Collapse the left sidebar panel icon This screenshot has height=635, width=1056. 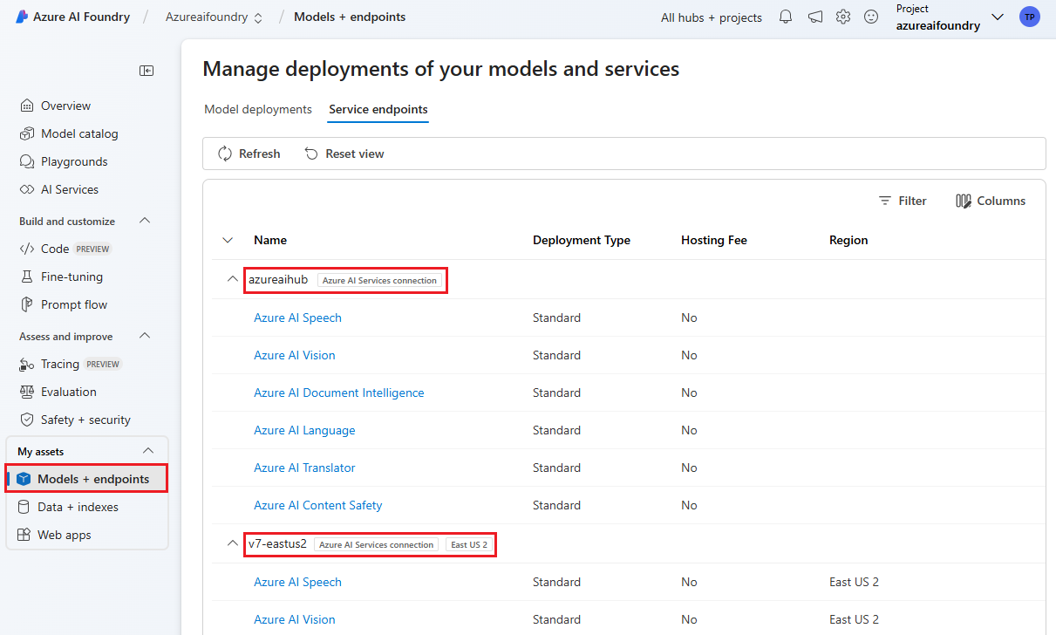point(146,71)
